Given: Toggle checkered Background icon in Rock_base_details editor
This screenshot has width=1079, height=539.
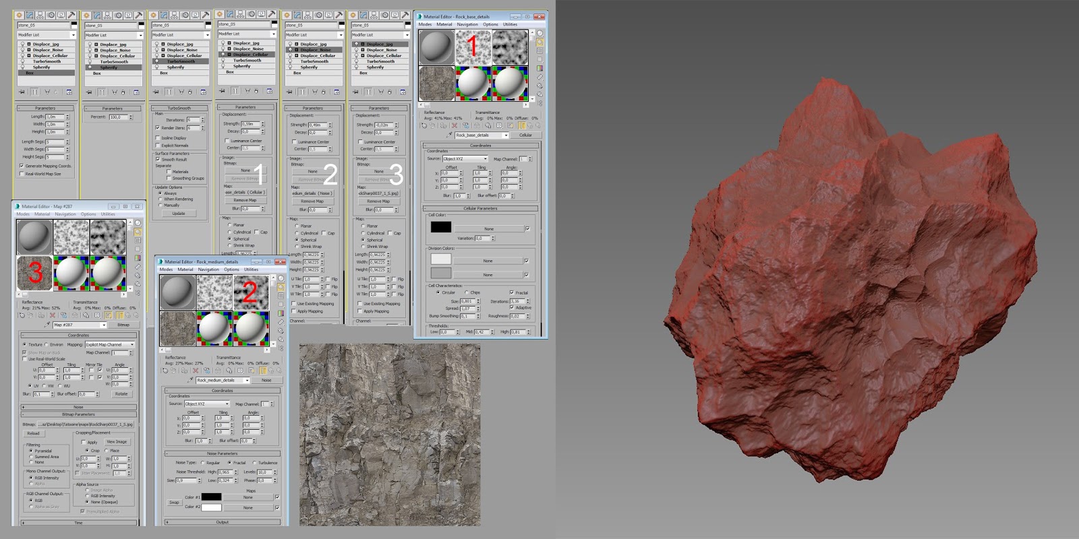Looking at the screenshot, I should [x=539, y=51].
